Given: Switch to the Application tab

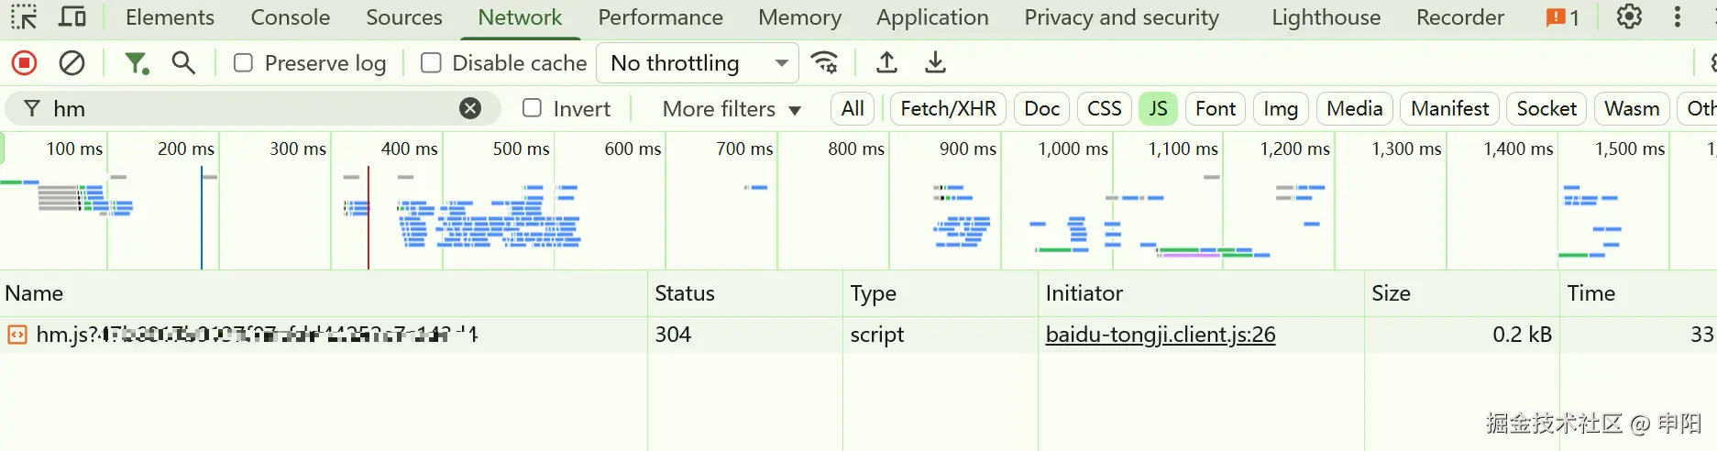Looking at the screenshot, I should coord(931,16).
